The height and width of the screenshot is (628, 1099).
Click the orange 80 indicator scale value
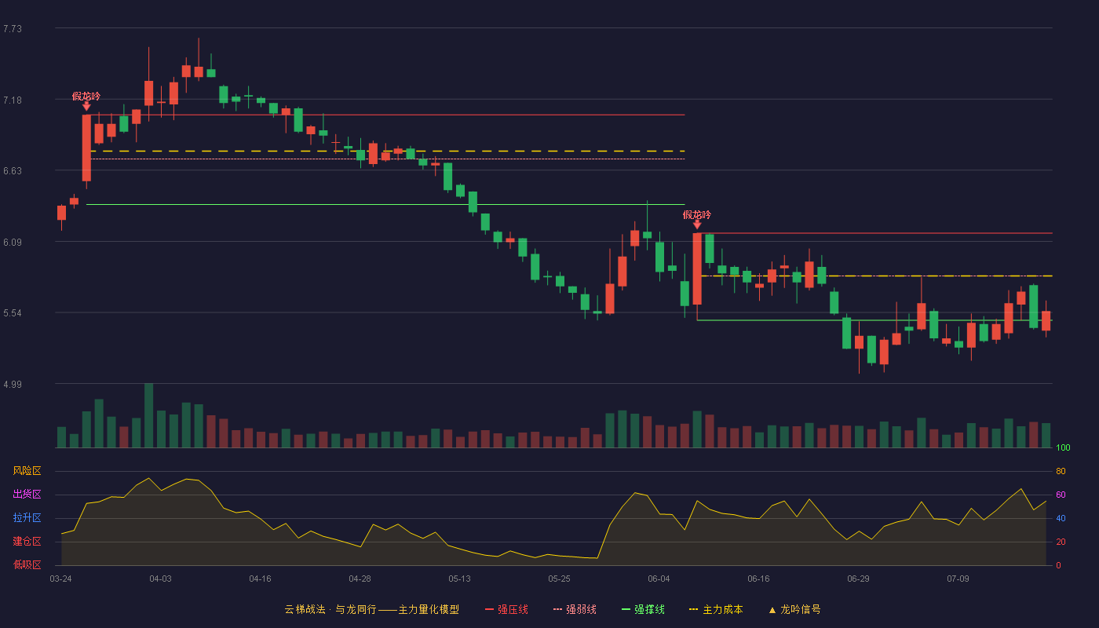(1061, 471)
